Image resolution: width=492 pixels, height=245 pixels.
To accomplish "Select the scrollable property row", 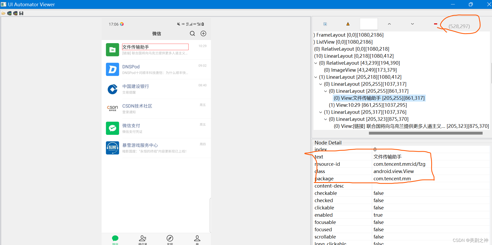I will 402,237.
